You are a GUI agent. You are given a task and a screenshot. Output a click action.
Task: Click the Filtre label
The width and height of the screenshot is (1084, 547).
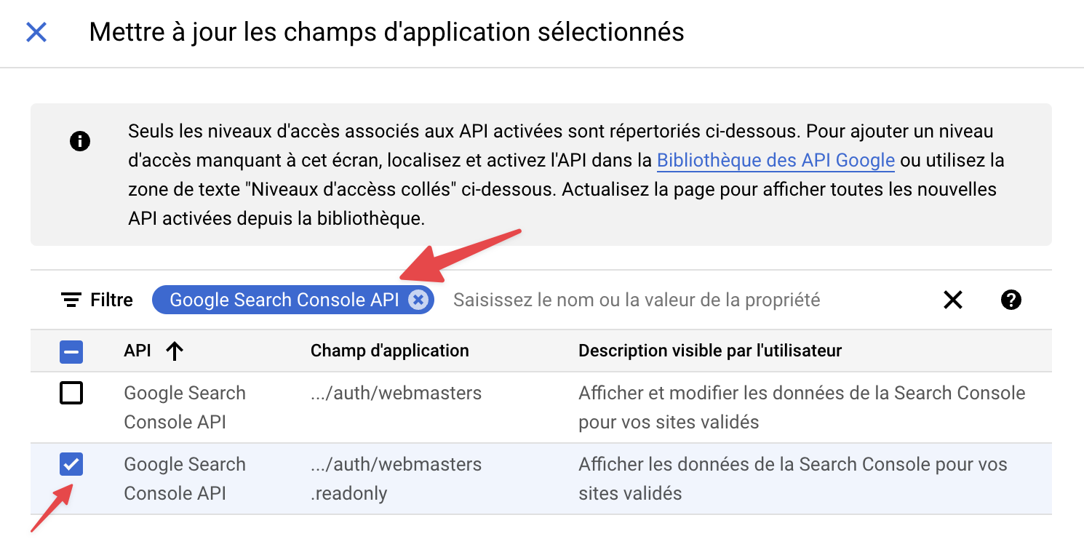pos(111,300)
